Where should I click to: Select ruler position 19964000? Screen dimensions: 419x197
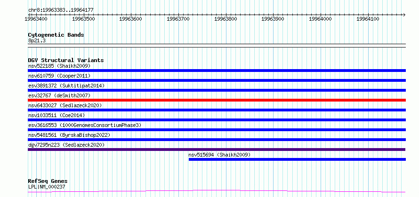click(321, 19)
